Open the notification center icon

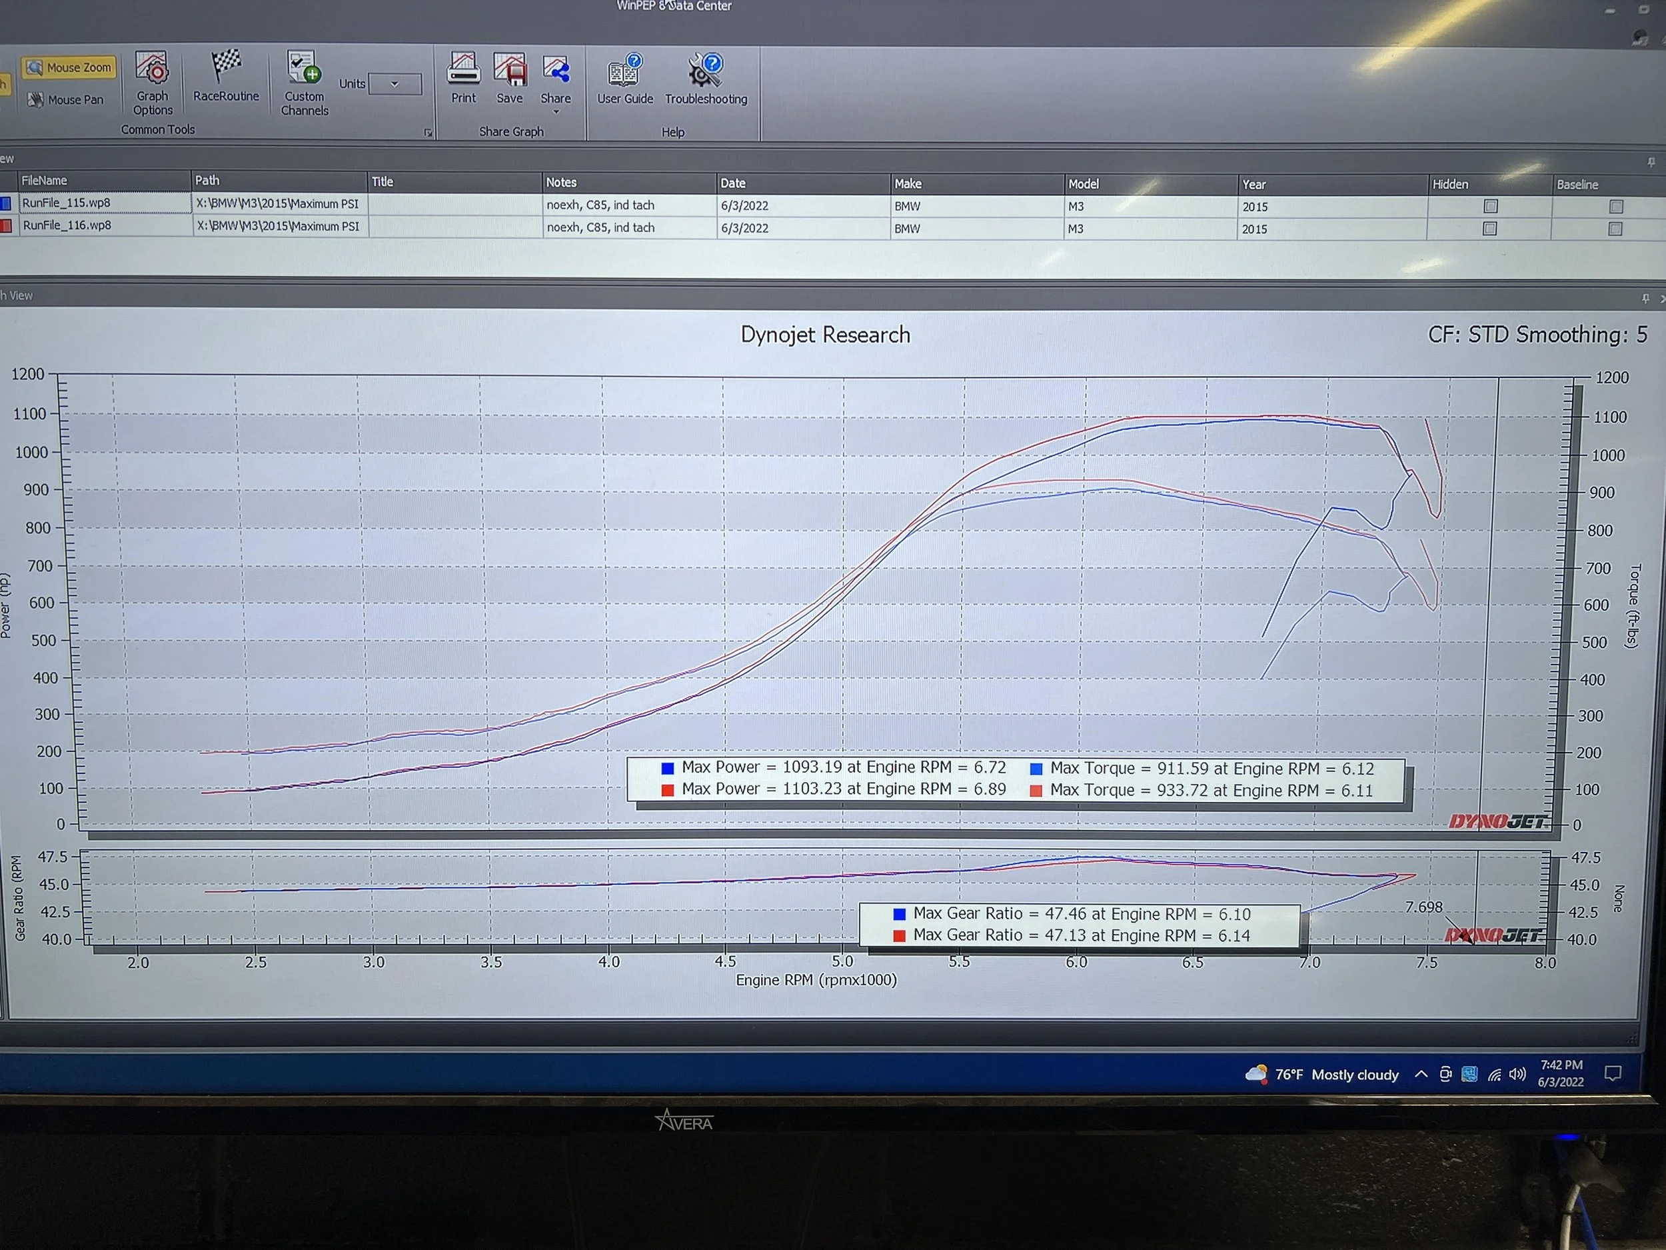1613,1074
